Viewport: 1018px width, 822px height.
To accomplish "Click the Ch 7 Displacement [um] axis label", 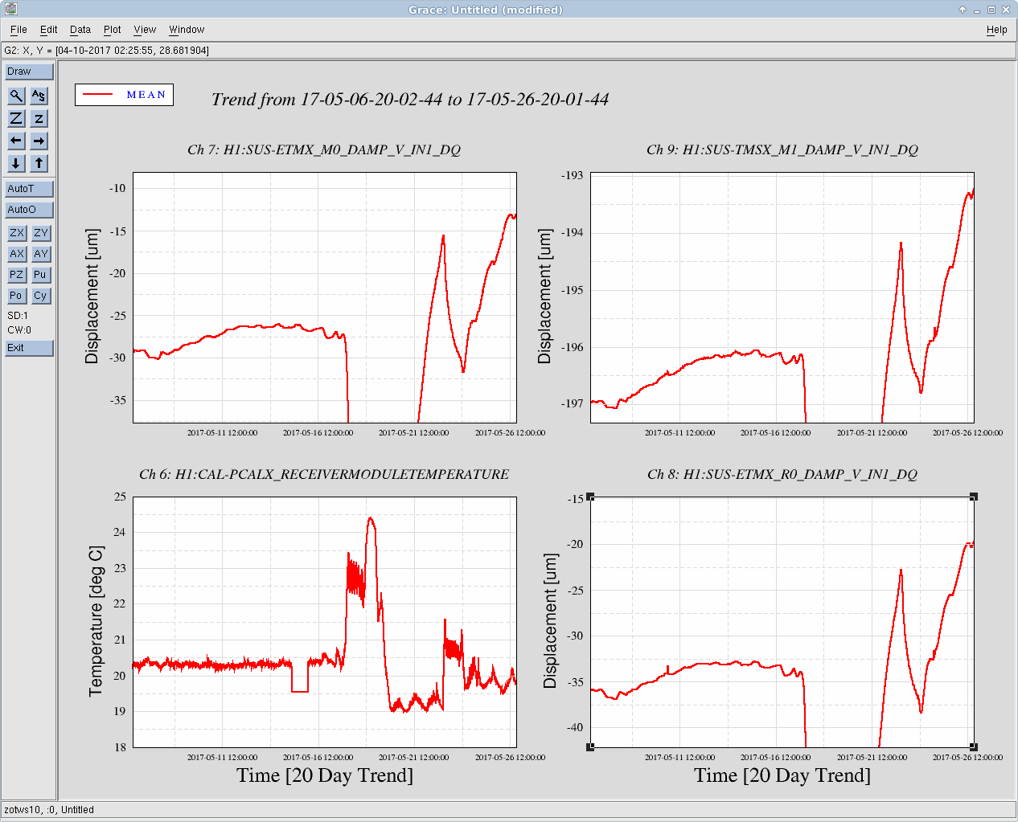I will coord(92,296).
